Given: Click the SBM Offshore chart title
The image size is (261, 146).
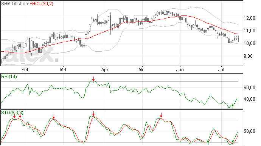Looking at the screenshot, I should pos(15,4).
